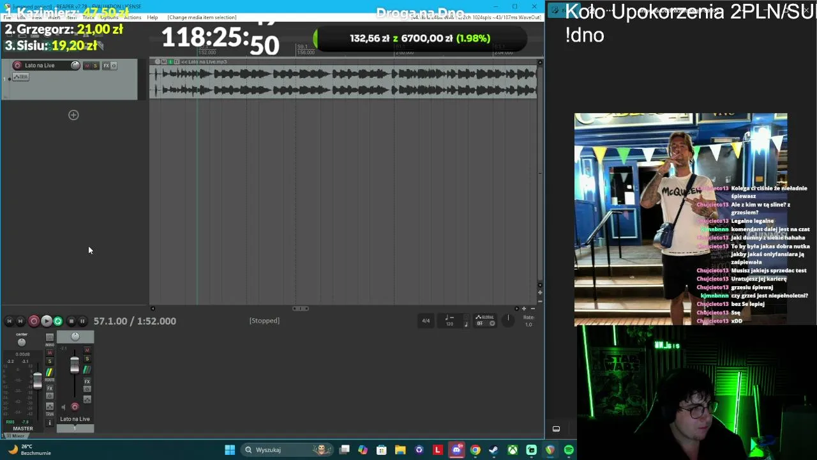Toggle repeat loop in transport
The image size is (817, 460).
point(58,321)
